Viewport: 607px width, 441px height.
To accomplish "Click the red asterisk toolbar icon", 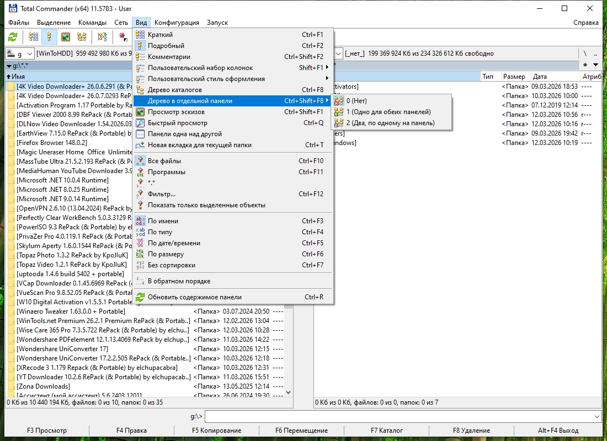I will 123,37.
